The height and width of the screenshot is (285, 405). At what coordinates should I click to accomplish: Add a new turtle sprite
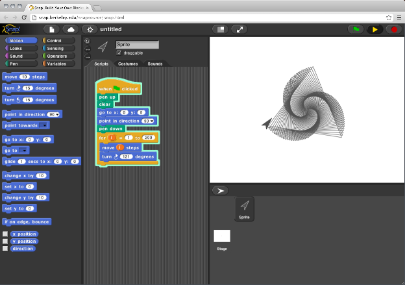[x=221, y=190]
